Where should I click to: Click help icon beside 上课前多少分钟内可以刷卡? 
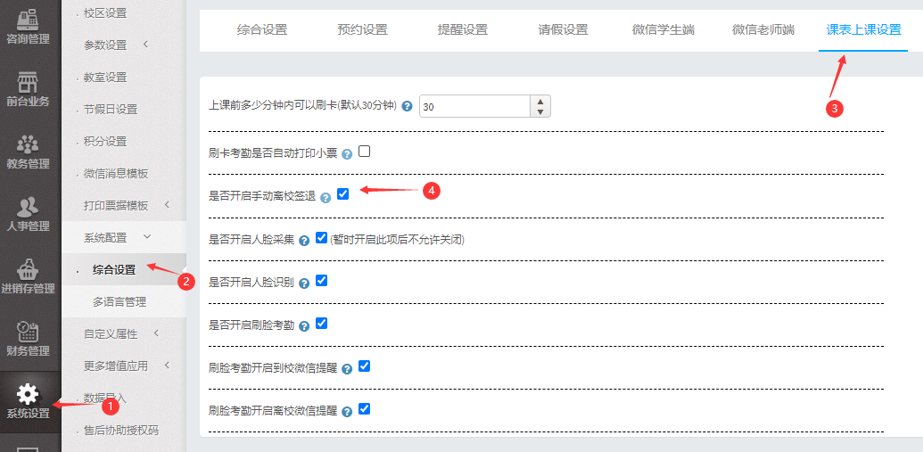[x=407, y=106]
